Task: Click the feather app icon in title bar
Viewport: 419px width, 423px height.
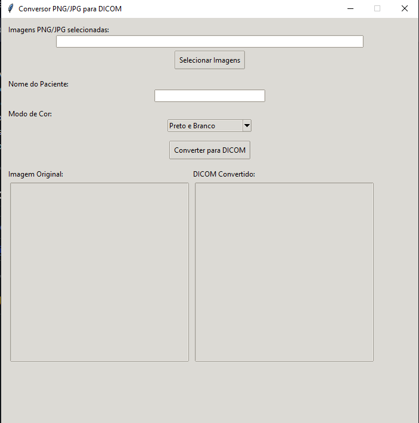Action: click(x=11, y=8)
